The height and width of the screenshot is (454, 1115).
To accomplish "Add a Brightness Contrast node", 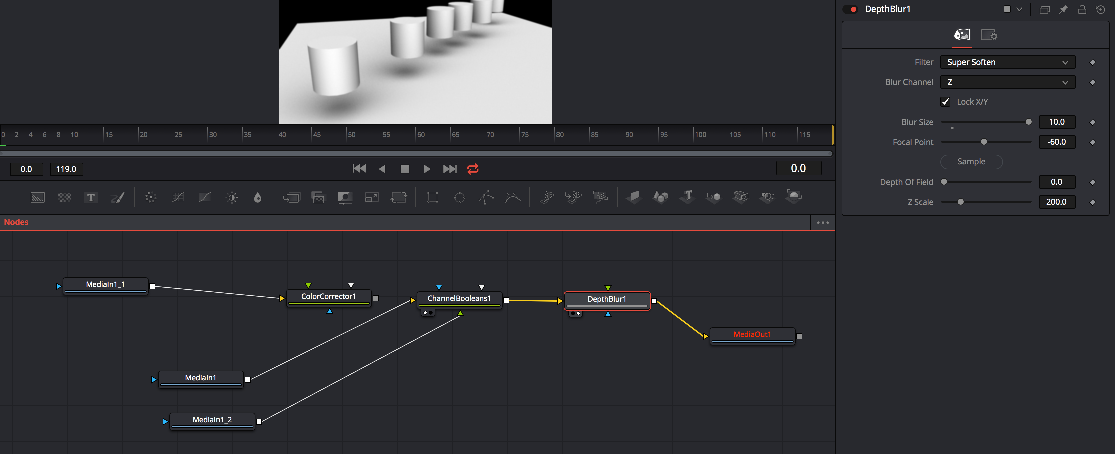I will pyautogui.click(x=232, y=197).
